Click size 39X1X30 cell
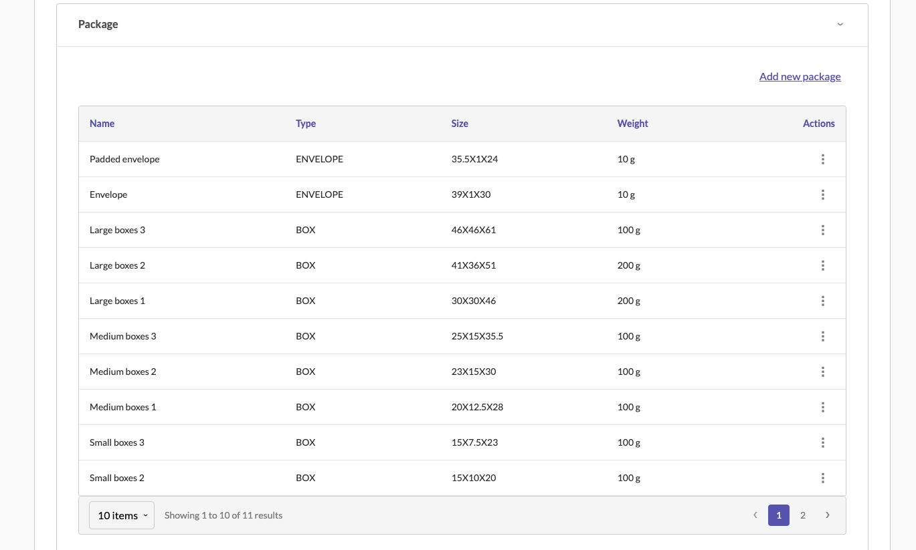Viewport: 916px width, 550px height. pos(471,194)
